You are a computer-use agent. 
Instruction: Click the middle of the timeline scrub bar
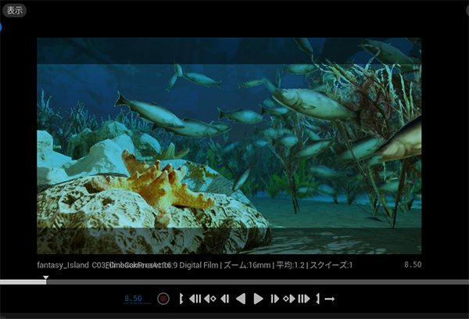pos(234,281)
